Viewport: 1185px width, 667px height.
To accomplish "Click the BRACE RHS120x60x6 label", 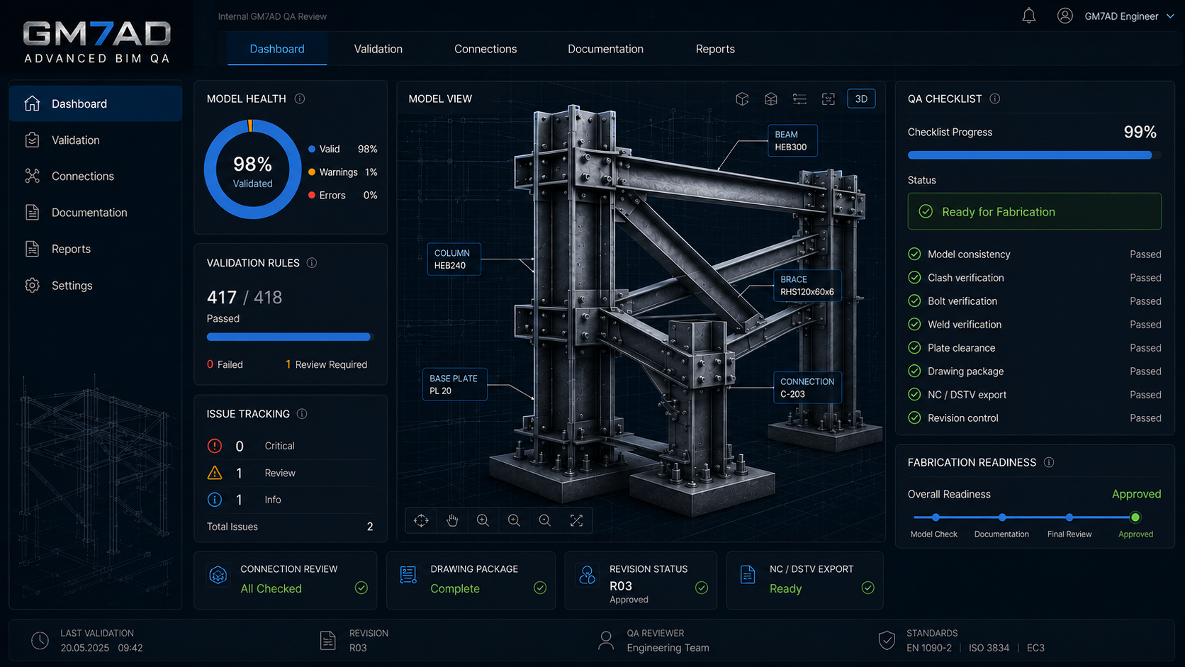I will coord(807,285).
